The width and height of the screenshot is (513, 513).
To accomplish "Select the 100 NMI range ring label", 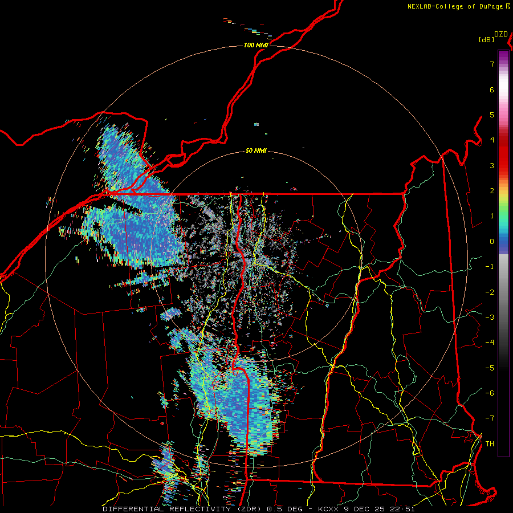I will [x=256, y=45].
